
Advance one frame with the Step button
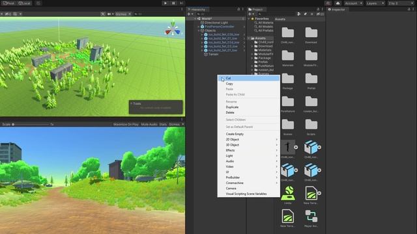[x=181, y=3]
